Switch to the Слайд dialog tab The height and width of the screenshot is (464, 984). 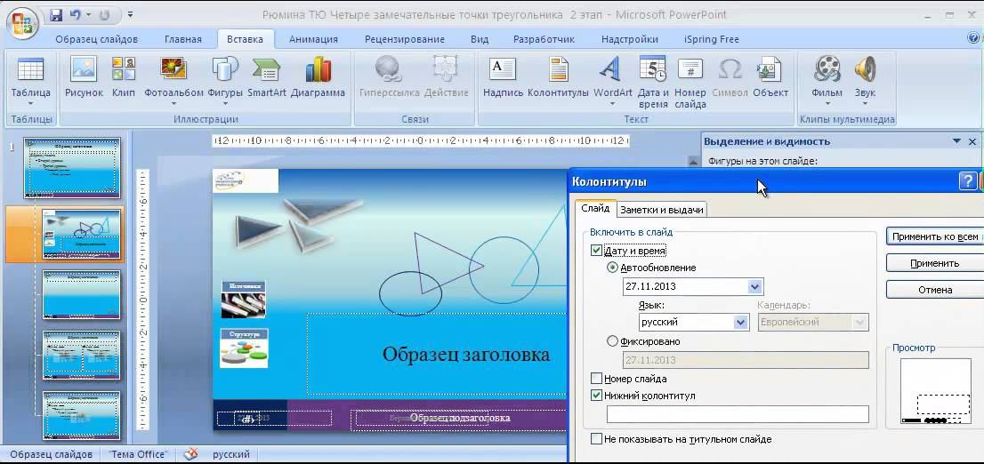(595, 208)
